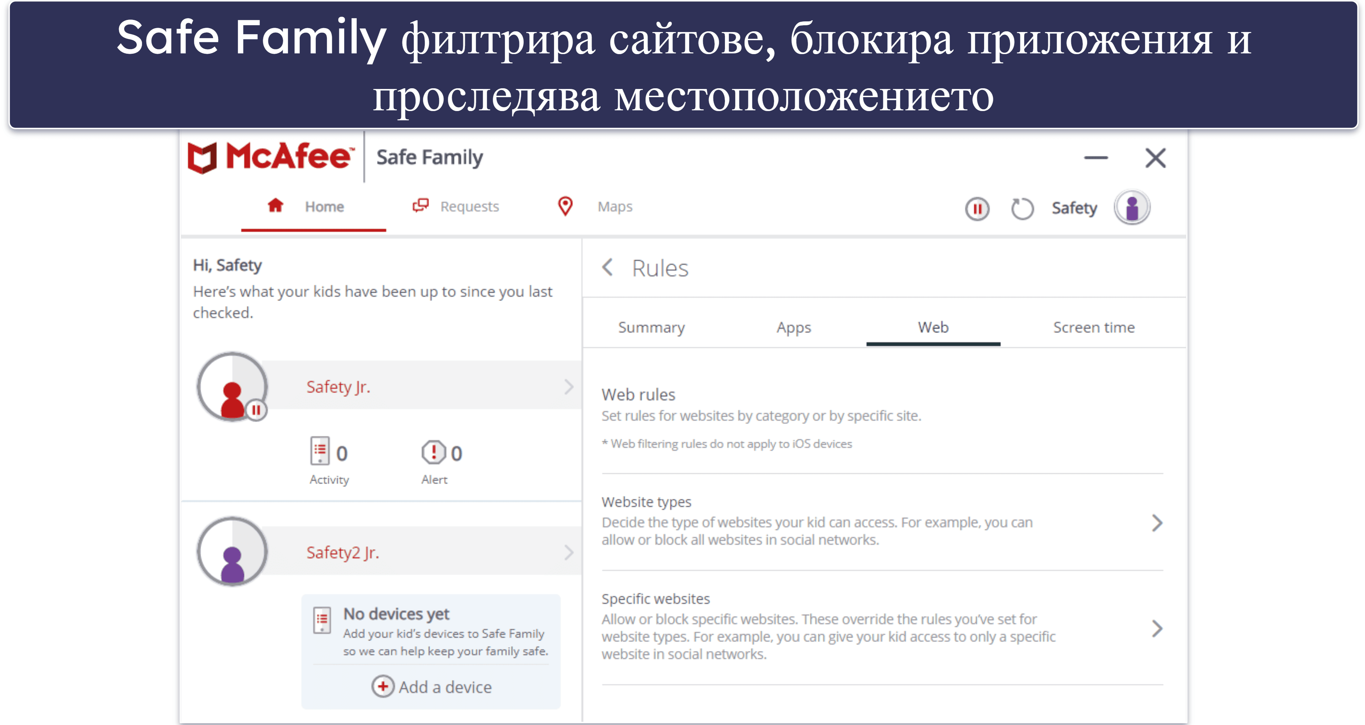The height and width of the screenshot is (725, 1365).
Task: Click Website types description text
Action: pyautogui.click(x=817, y=531)
